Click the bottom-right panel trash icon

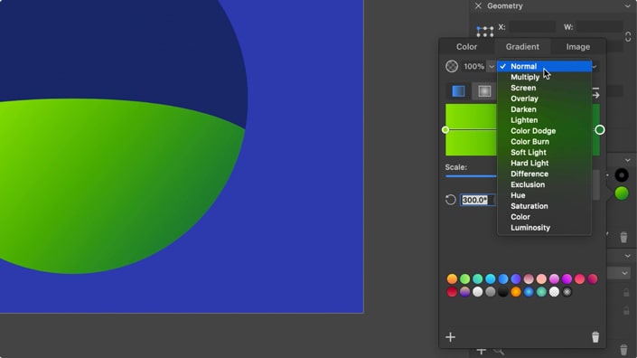623,350
